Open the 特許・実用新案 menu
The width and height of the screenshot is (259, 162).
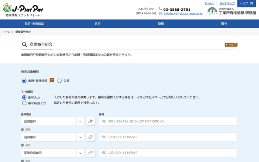(x=34, y=24)
